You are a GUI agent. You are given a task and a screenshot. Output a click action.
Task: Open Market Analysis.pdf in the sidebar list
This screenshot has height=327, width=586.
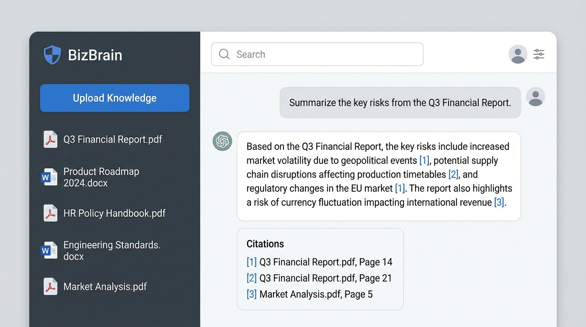pos(105,287)
